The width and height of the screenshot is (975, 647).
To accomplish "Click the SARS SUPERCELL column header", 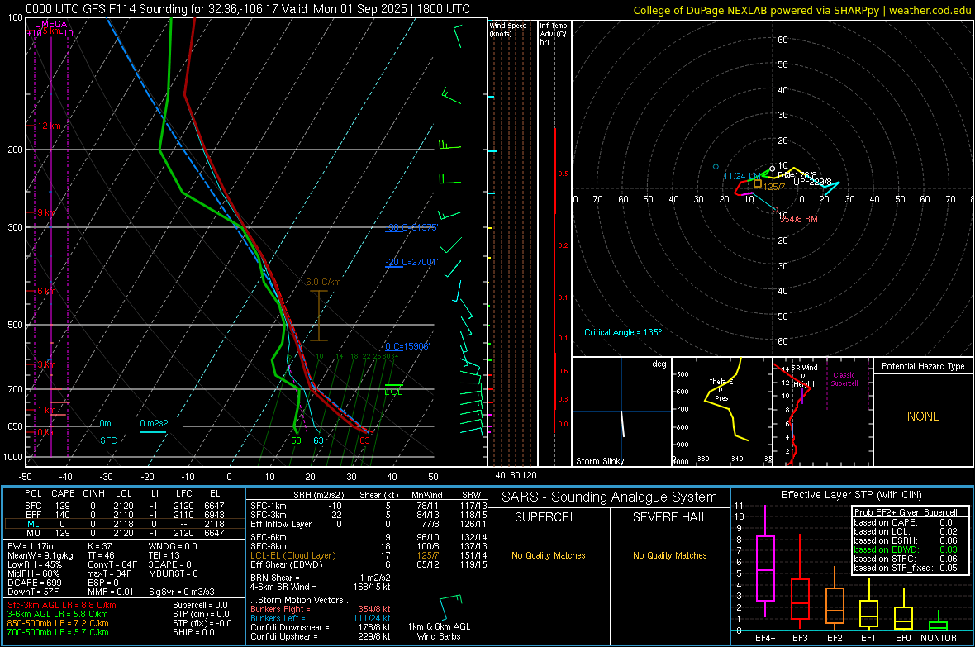I will (x=549, y=517).
